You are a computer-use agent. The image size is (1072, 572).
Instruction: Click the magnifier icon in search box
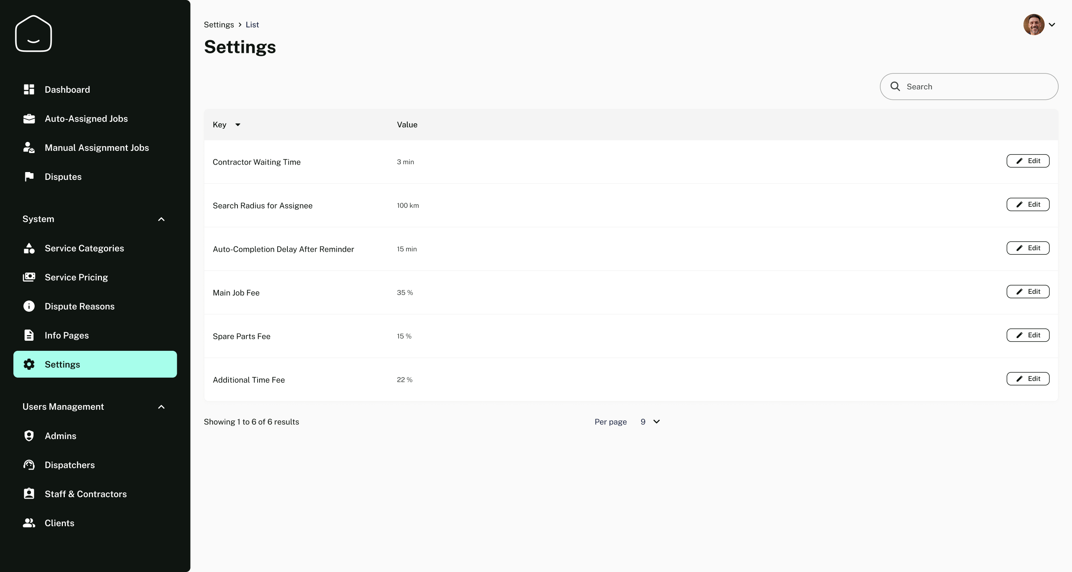coord(895,87)
